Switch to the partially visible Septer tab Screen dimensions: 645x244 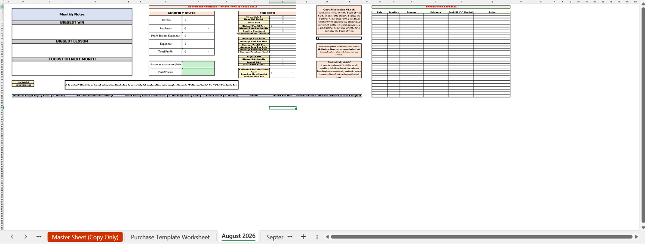275,237
